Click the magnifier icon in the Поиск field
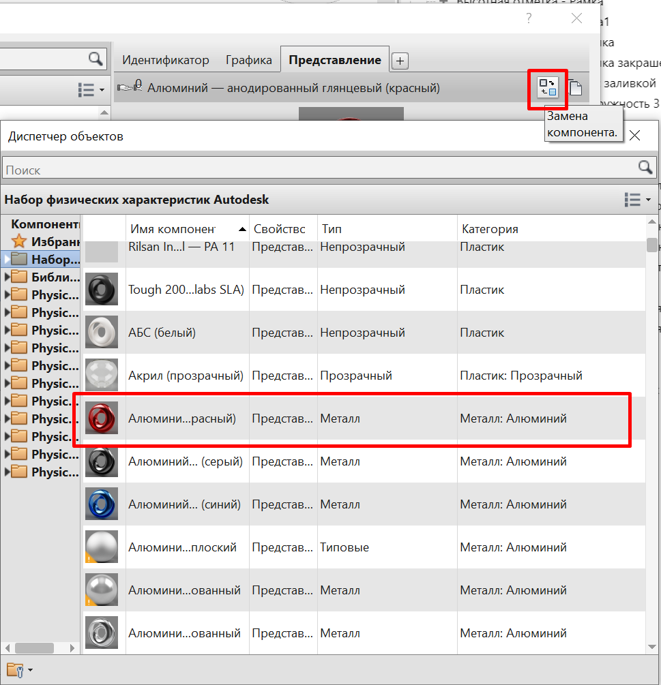Image resolution: width=661 pixels, height=685 pixels. [x=645, y=167]
